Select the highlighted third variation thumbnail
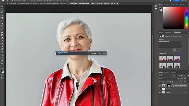The height and width of the screenshot is (106, 189). tap(177, 58)
